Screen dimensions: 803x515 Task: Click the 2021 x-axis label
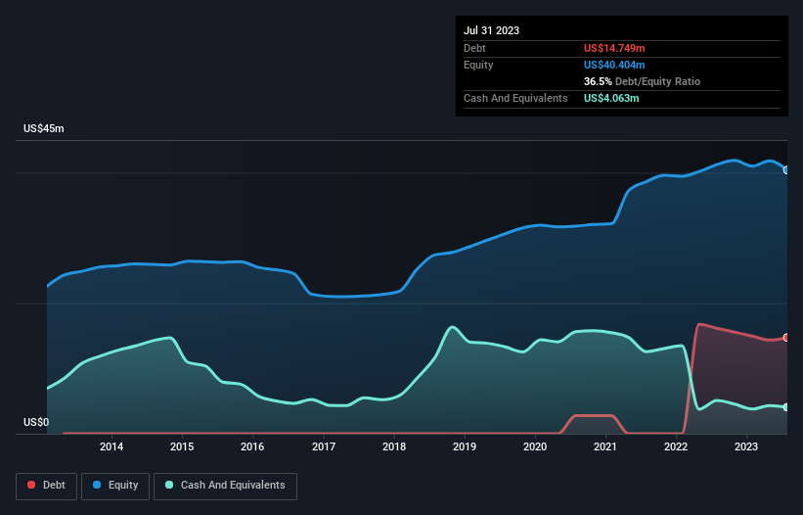(605, 446)
